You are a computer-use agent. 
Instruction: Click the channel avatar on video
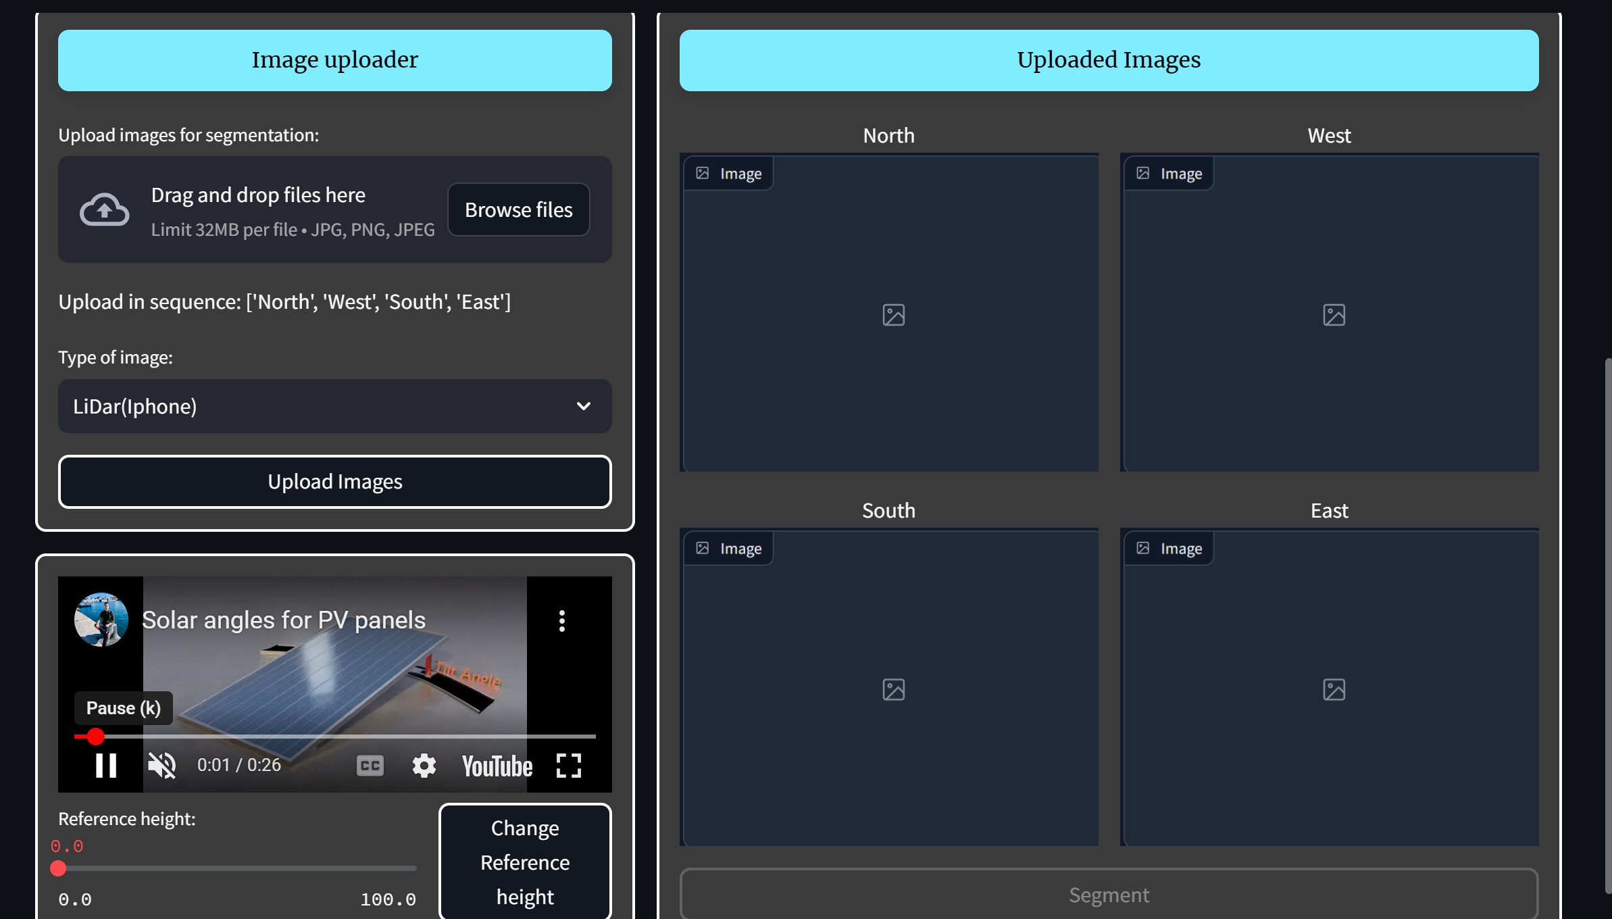point(101,620)
